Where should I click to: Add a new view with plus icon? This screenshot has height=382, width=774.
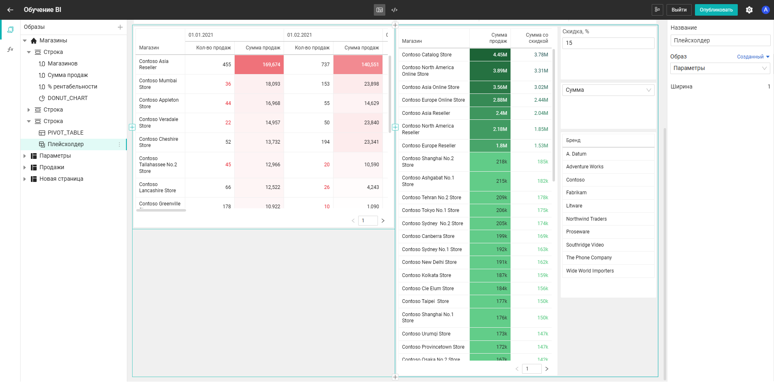(120, 27)
